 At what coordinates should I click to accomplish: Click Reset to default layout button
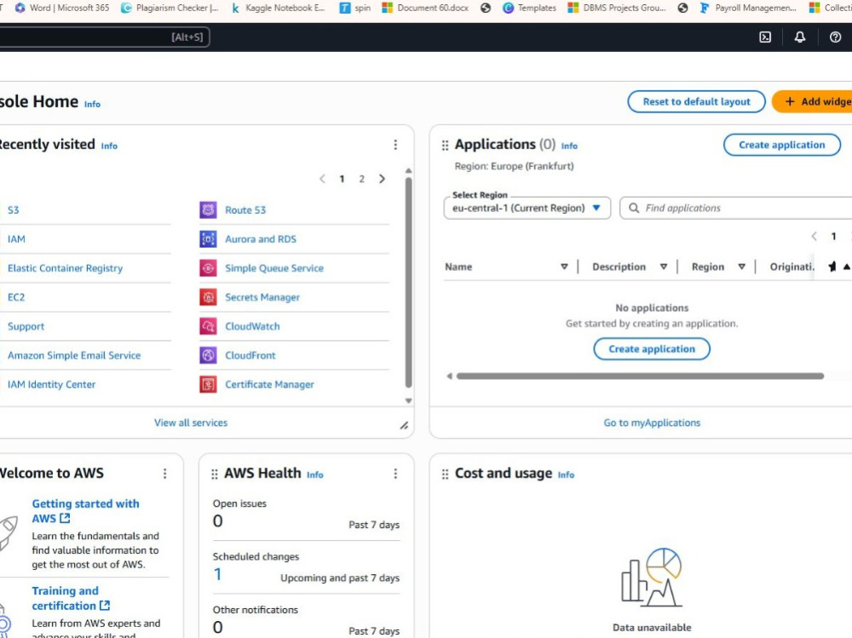pyautogui.click(x=697, y=101)
